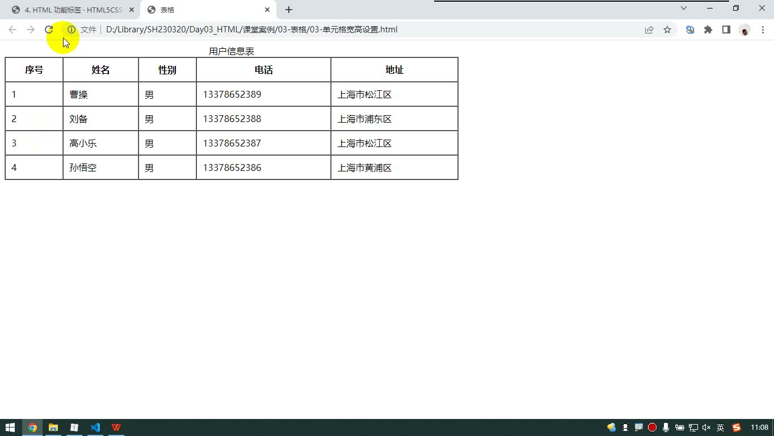The image size is (774, 436).
Task: Open the 11:08 taskbar clock
Action: pyautogui.click(x=759, y=427)
